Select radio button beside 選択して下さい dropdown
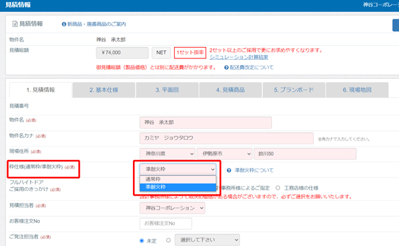399x246 pixels. (x=168, y=240)
